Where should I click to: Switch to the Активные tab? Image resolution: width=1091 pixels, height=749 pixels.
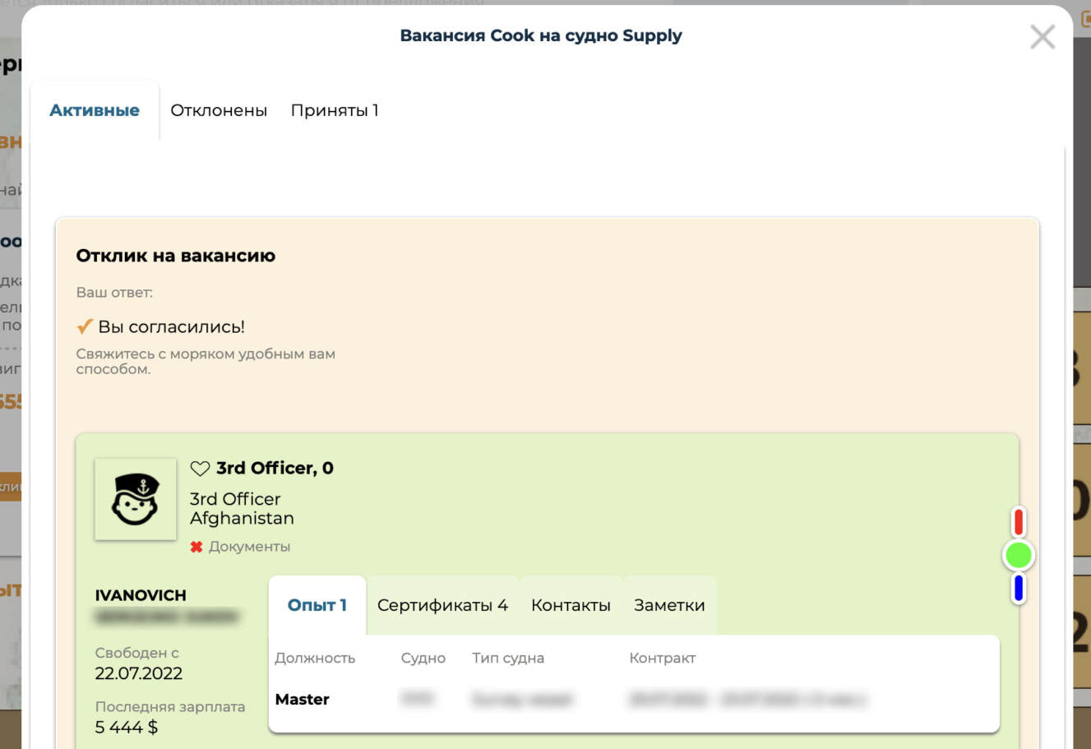point(95,110)
